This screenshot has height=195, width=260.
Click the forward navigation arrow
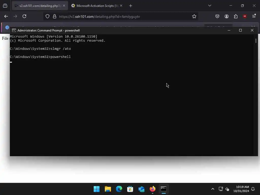click(15, 16)
